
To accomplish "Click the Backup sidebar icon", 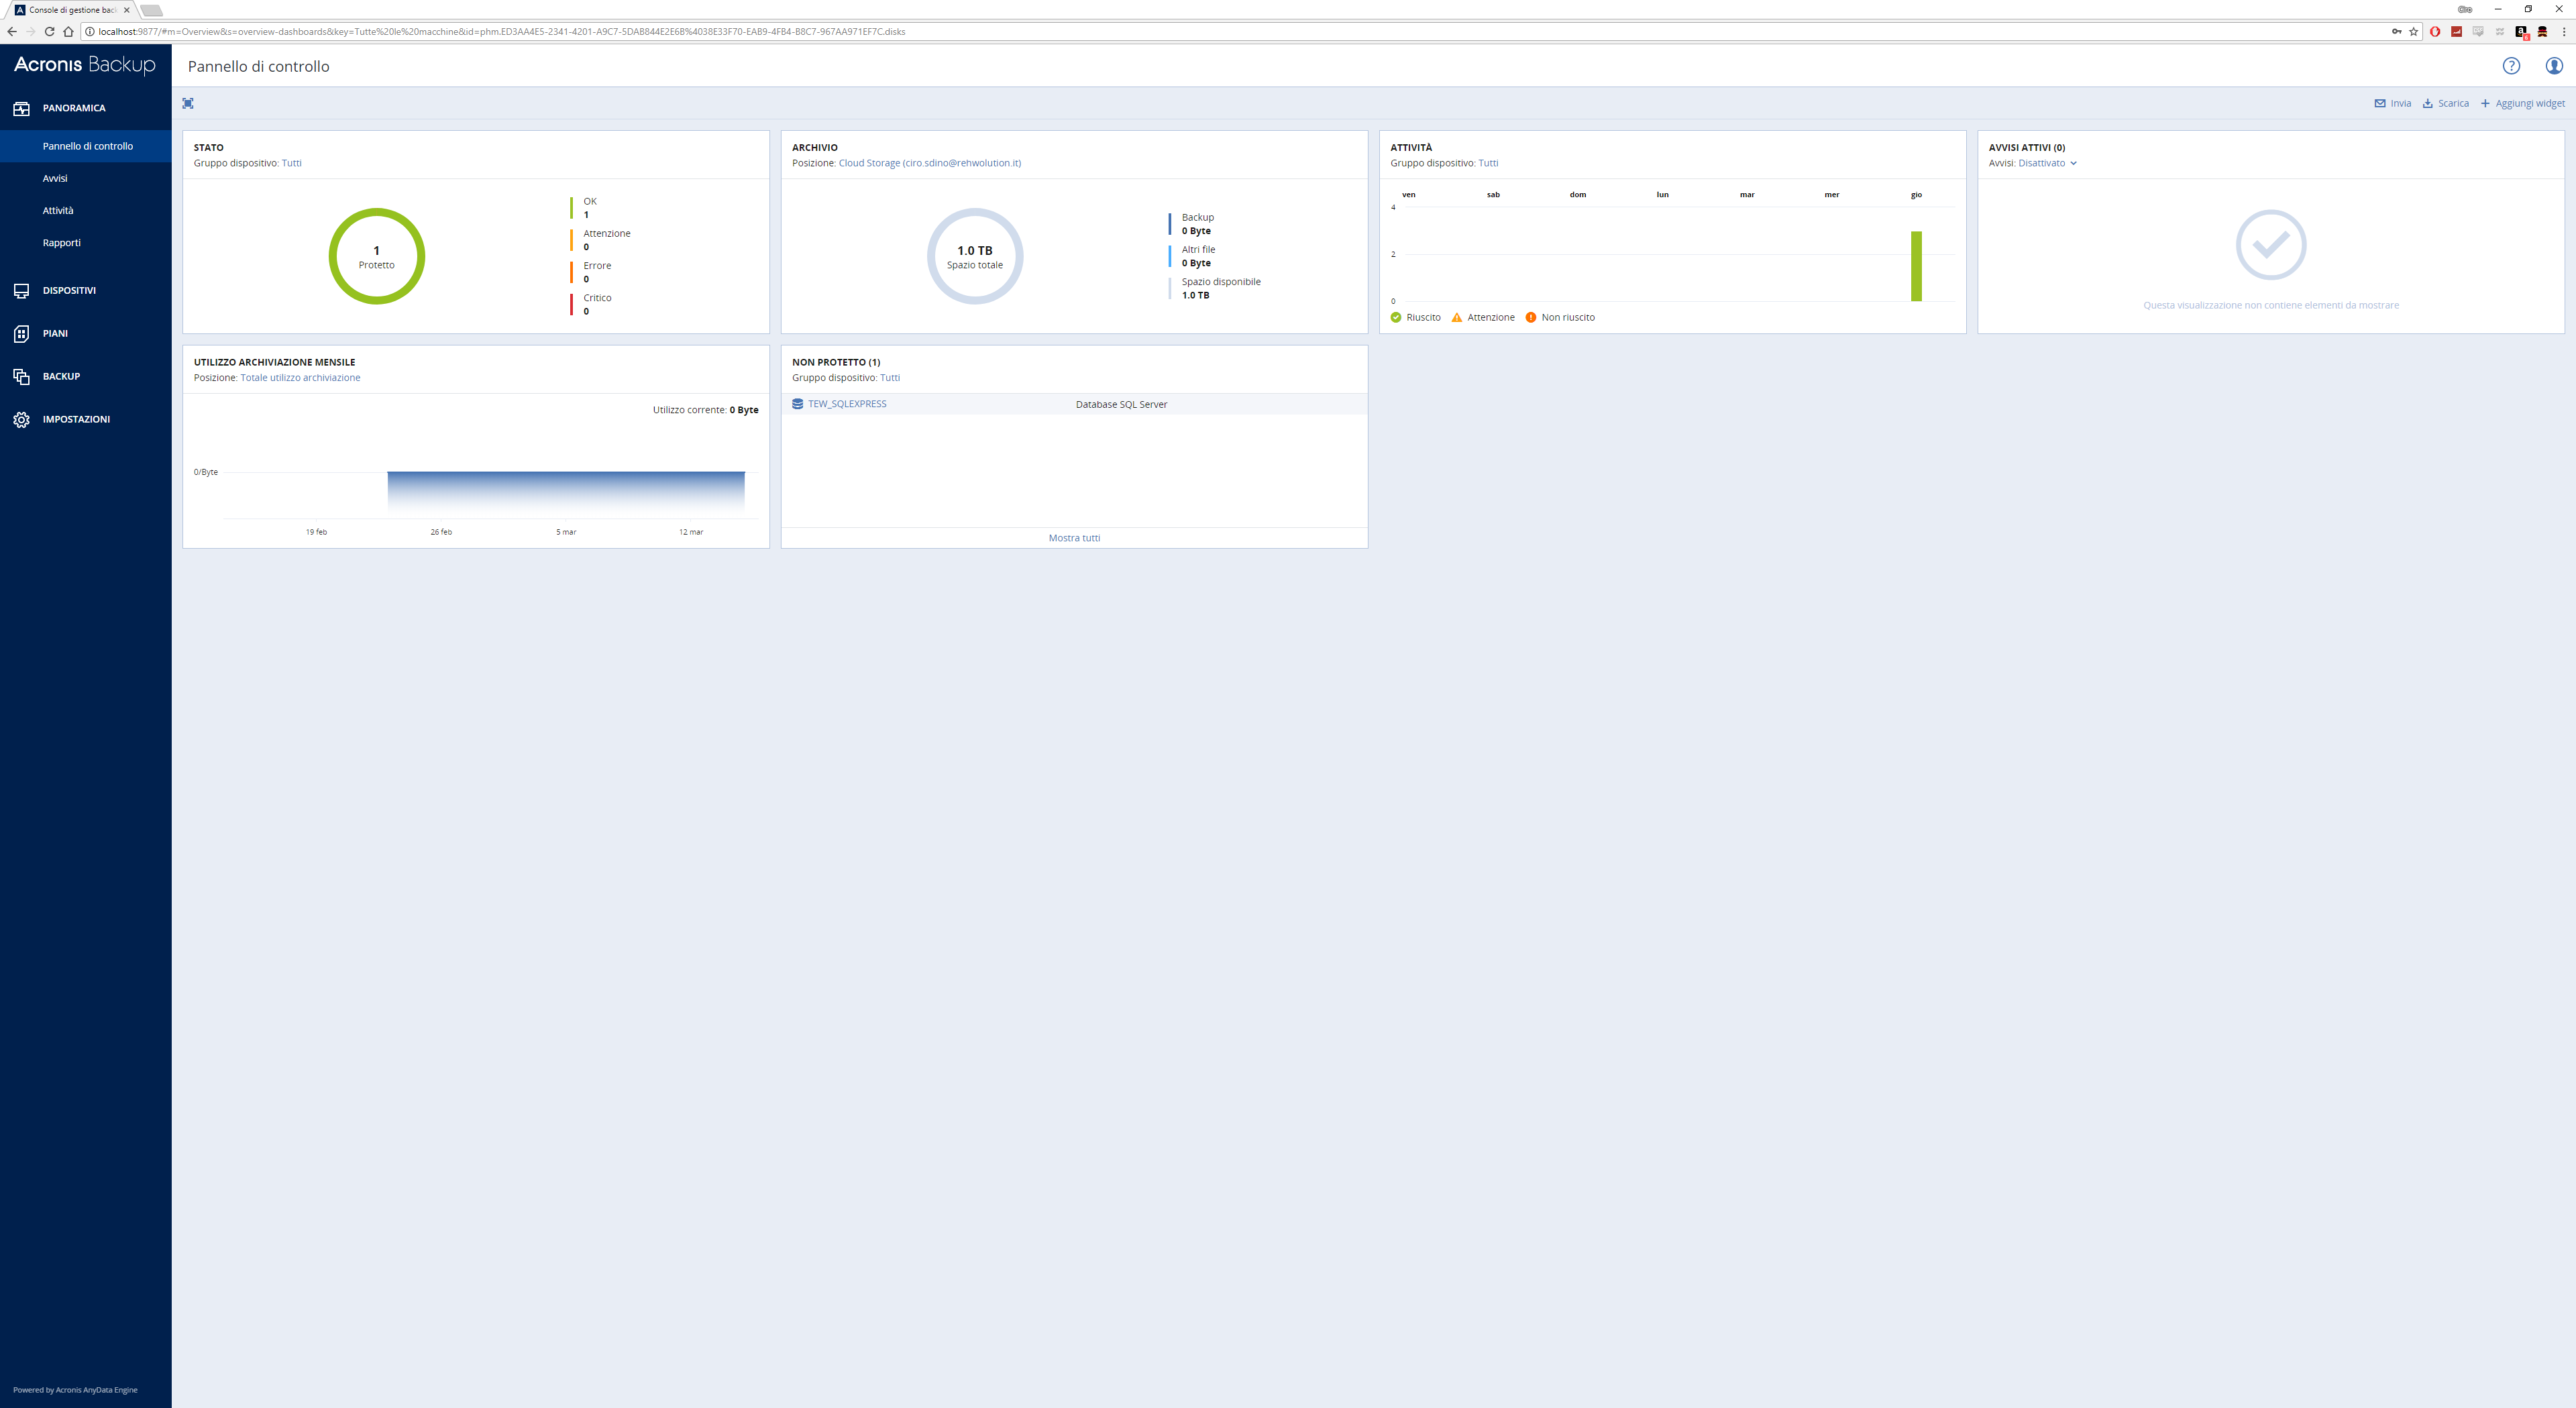I will click(22, 376).
